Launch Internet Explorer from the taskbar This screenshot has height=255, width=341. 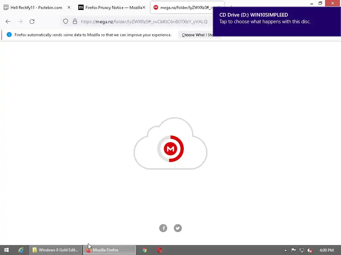(x=21, y=250)
